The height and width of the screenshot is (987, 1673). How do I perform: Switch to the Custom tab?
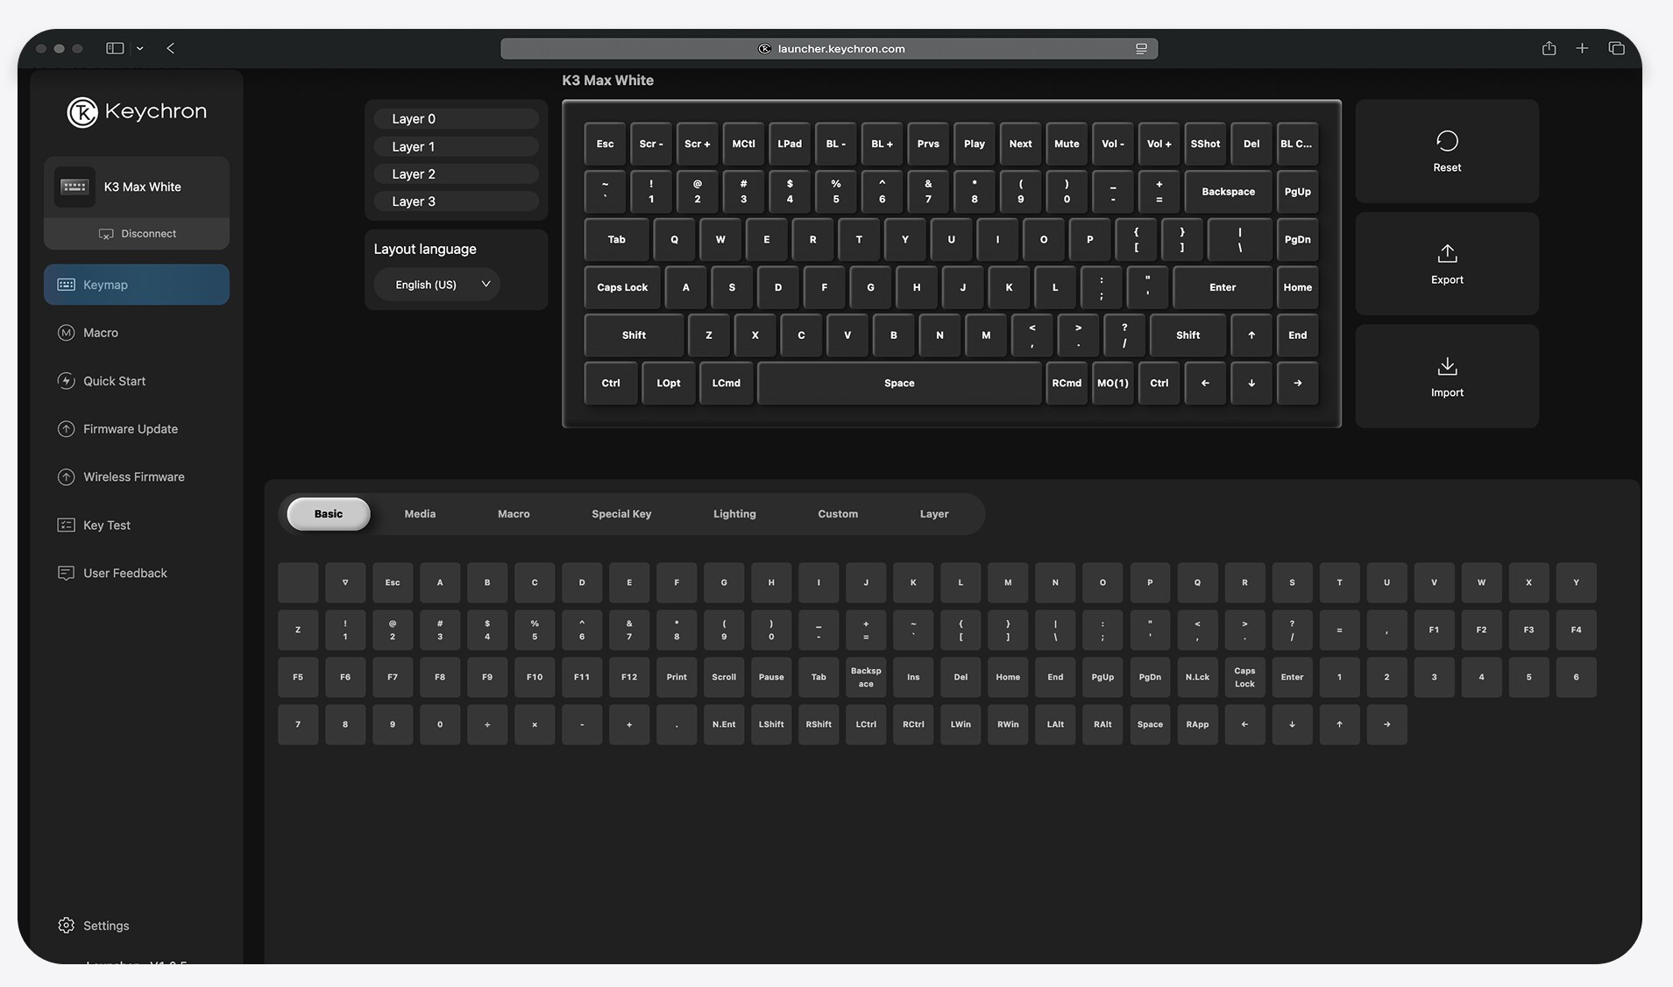coord(838,514)
